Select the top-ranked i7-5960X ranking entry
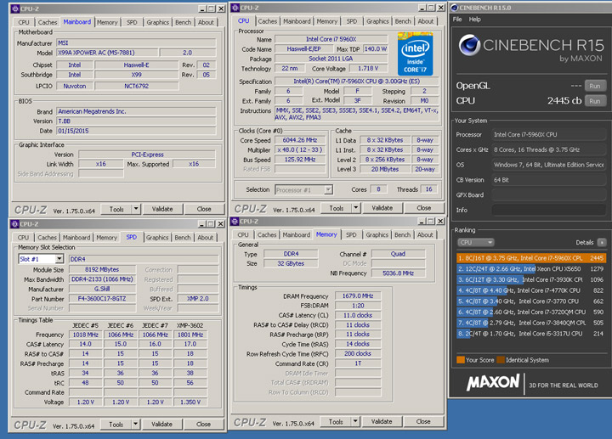The image size is (612, 439). click(529, 257)
